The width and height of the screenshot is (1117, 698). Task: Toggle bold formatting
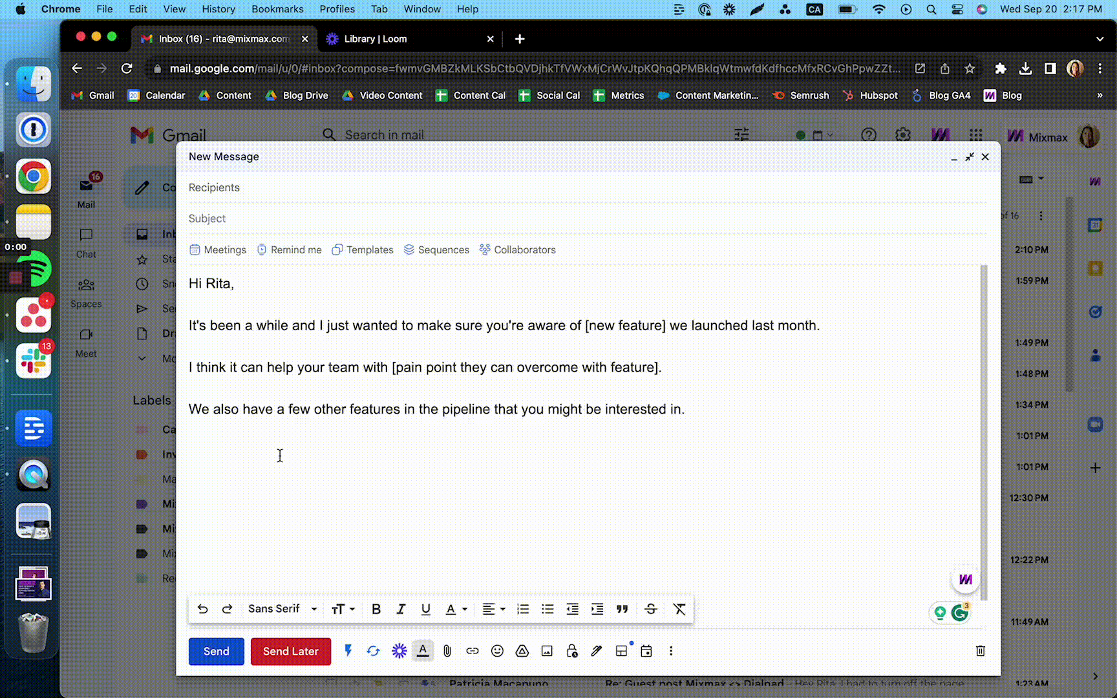tap(376, 609)
